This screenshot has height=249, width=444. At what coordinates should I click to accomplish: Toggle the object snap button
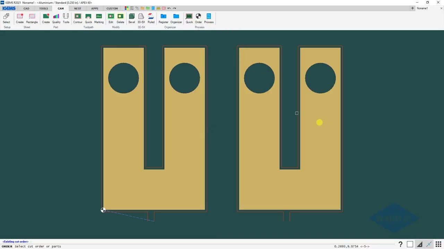(x=429, y=244)
